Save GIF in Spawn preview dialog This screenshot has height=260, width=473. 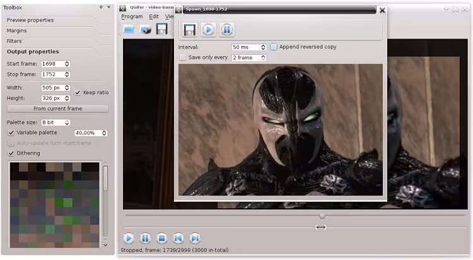click(189, 30)
